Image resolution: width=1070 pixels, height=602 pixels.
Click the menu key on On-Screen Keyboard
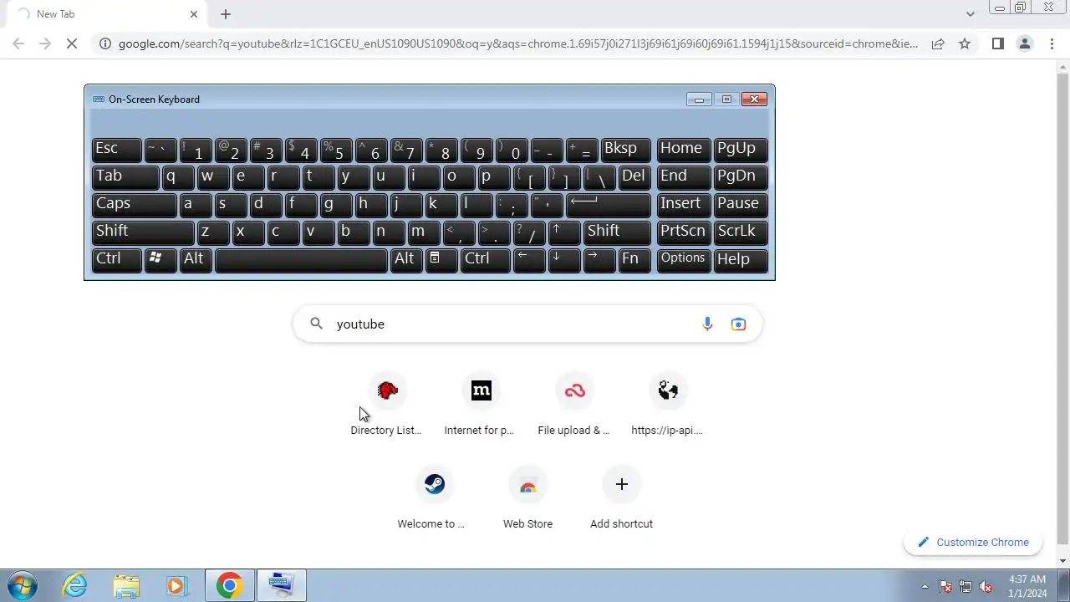click(x=442, y=259)
